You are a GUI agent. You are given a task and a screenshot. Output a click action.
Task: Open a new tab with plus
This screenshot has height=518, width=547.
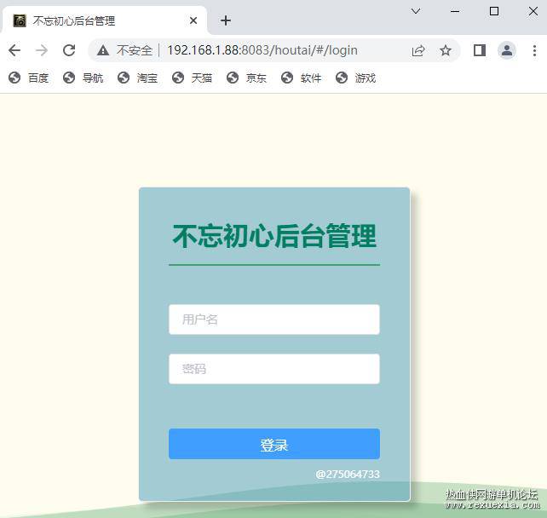[226, 20]
